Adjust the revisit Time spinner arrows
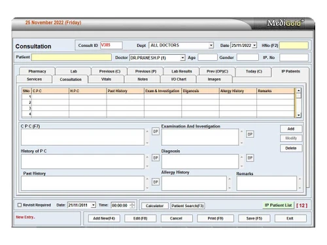This screenshot has height=245, width=327. (132, 205)
